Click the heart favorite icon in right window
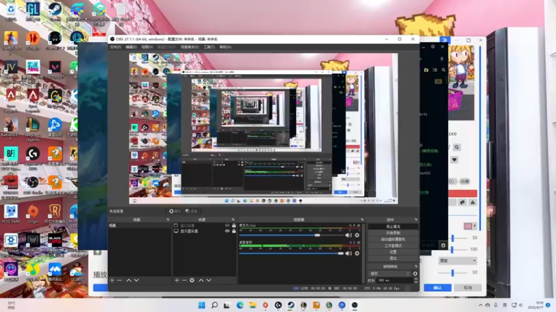This screenshot has width=556, height=312. point(455,159)
